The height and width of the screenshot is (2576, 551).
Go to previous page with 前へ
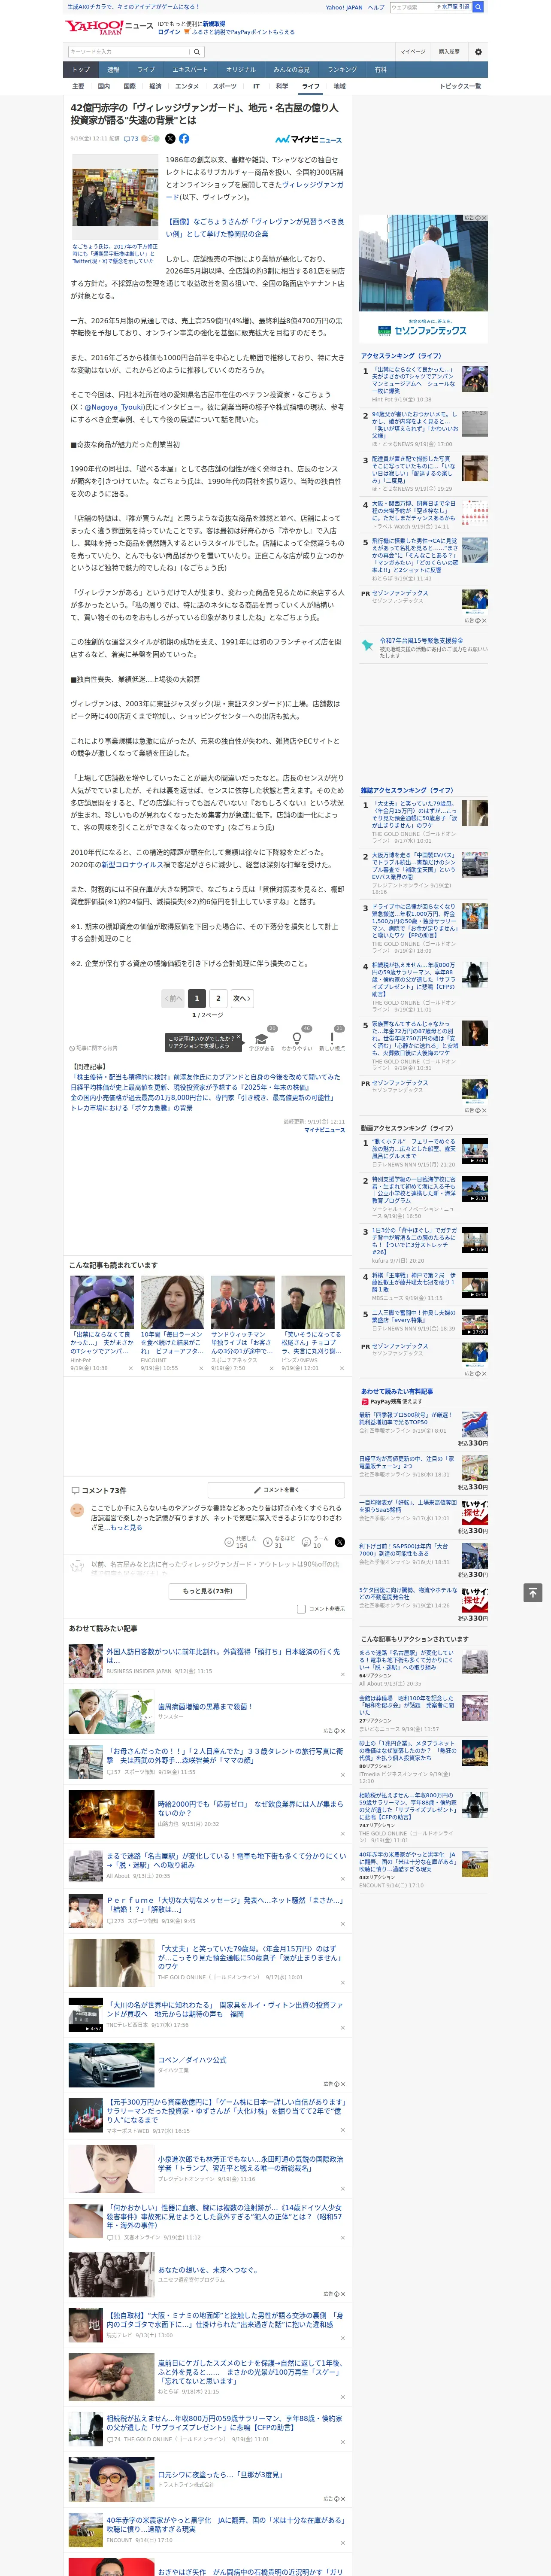(173, 998)
